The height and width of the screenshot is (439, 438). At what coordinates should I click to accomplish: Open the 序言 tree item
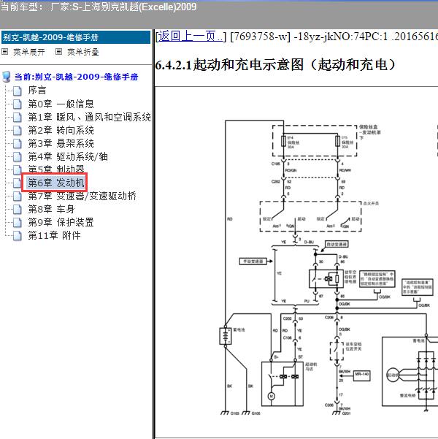[x=37, y=91]
